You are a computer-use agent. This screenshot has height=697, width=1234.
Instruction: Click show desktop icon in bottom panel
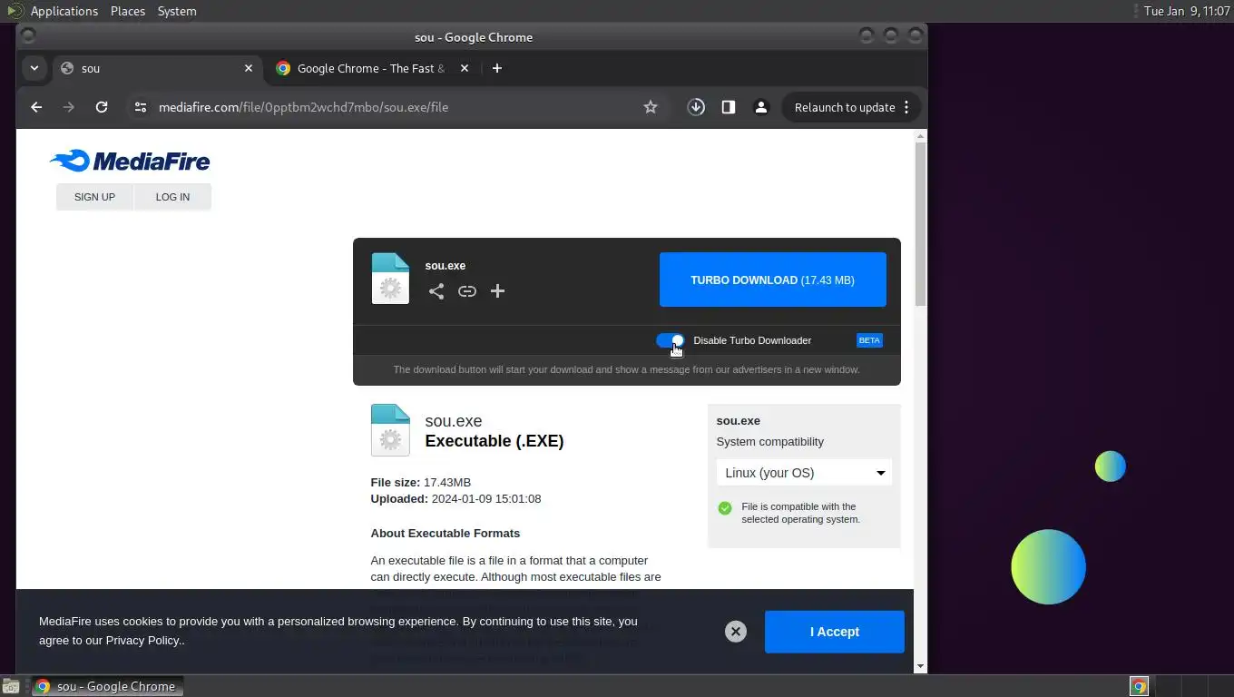click(x=10, y=686)
